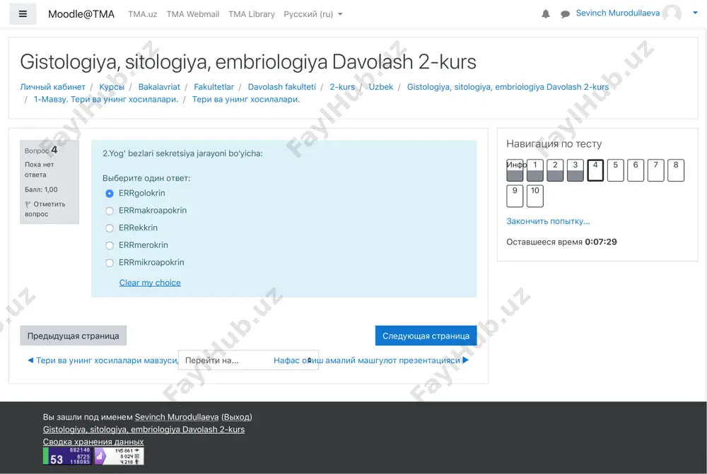
Task: Go to Личный кабинет breadcrumb
Action: click(x=52, y=87)
